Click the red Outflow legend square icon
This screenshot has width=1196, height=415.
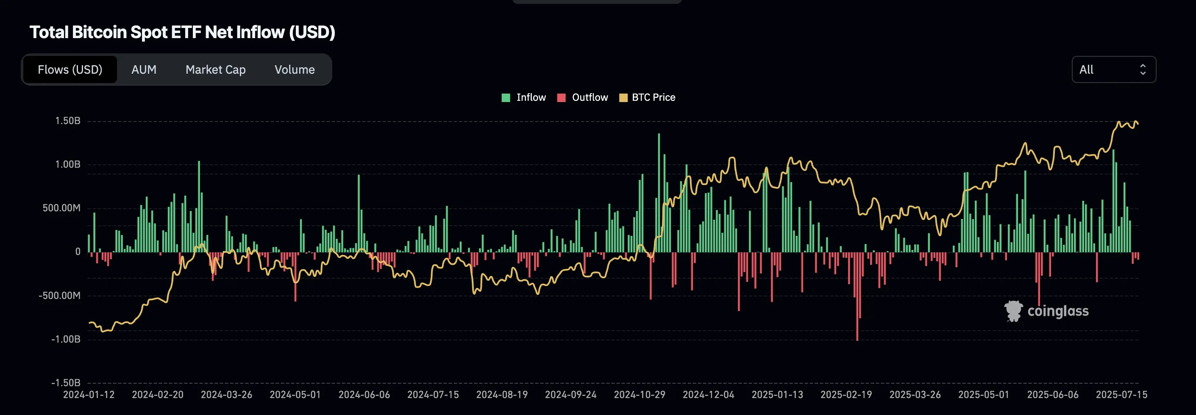[x=562, y=97]
